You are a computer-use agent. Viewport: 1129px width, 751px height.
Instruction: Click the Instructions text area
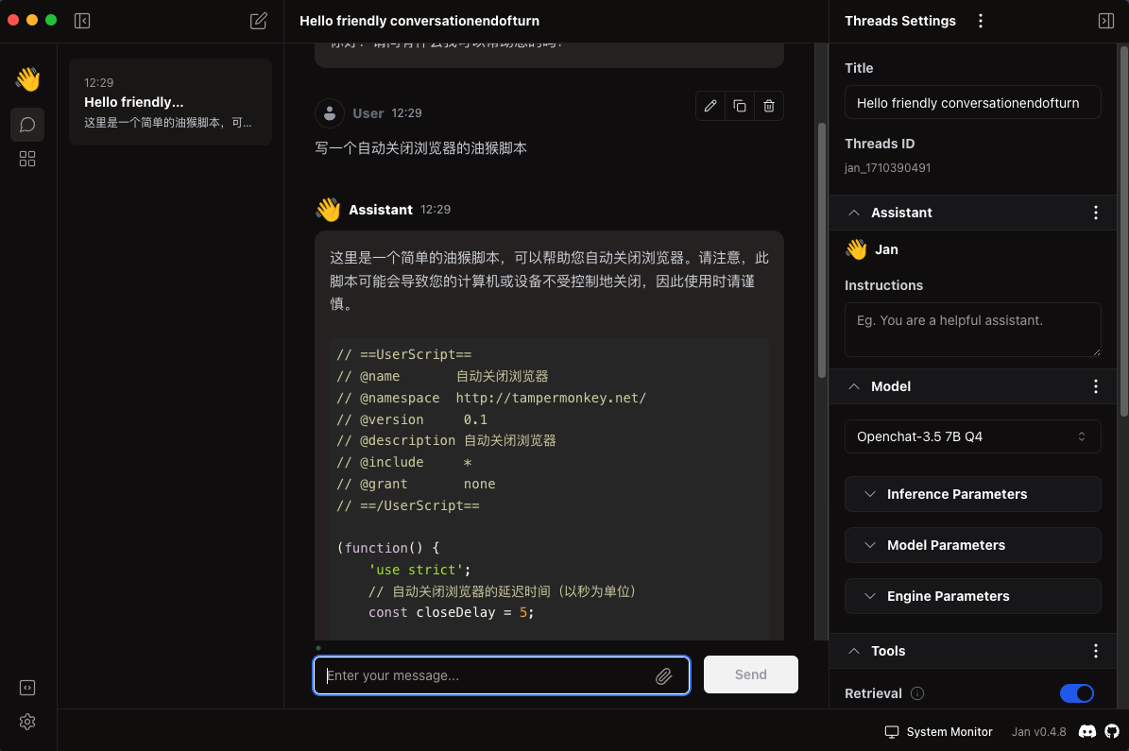[972, 330]
